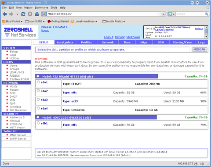Viewport: 211px width, 167px height.
Task: Click the Stop loading icon
Action: (30, 14)
